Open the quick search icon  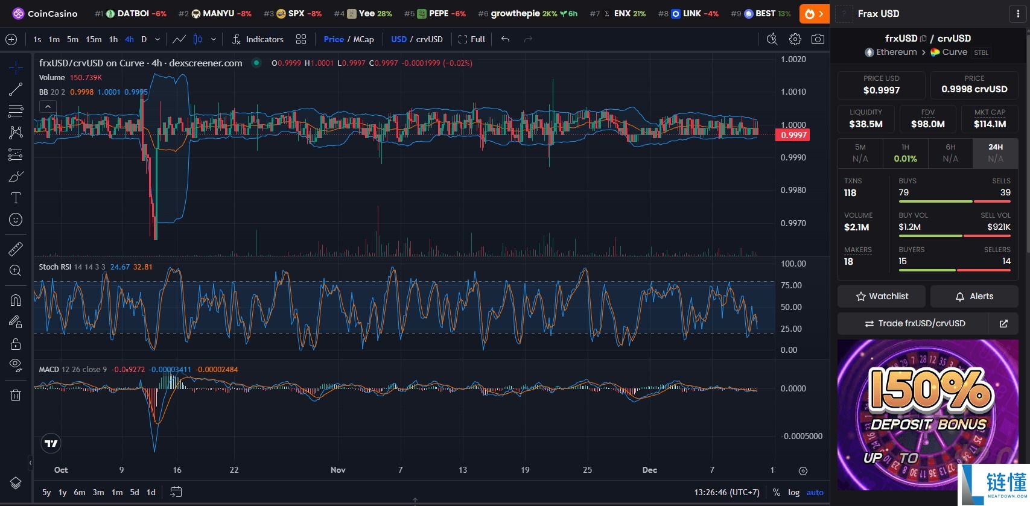pos(772,39)
